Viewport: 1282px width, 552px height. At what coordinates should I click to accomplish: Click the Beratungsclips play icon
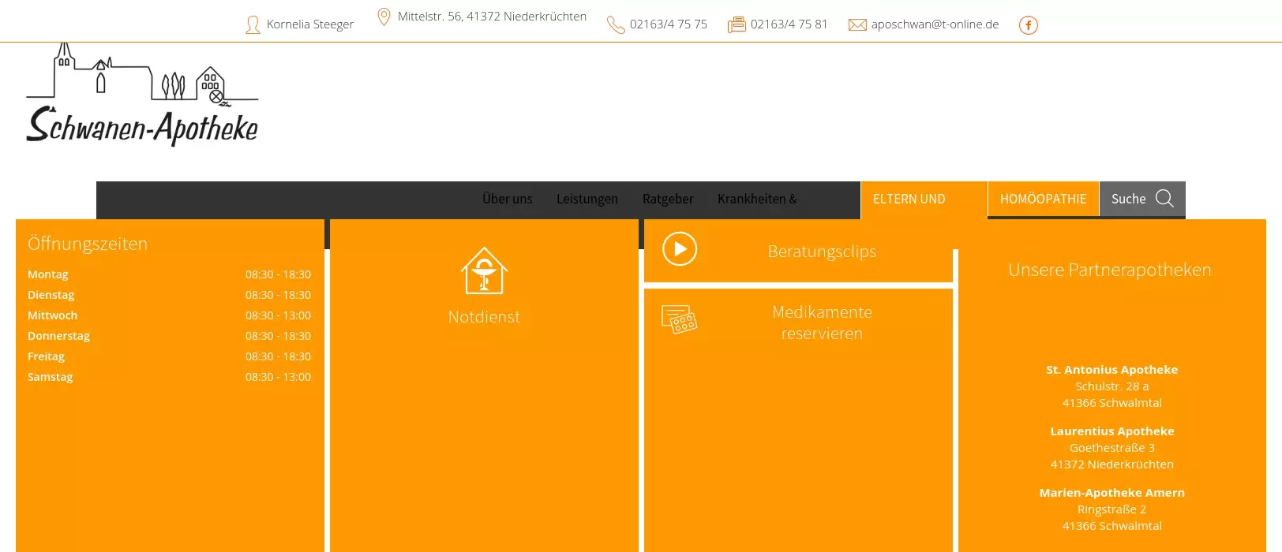pos(679,249)
